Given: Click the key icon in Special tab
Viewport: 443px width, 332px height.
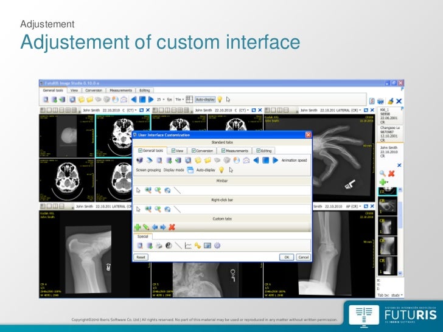Looking at the screenshot, I should pyautogui.click(x=198, y=246).
